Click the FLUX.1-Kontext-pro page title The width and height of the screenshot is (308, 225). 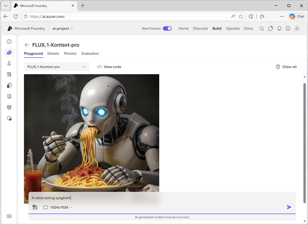coord(56,45)
